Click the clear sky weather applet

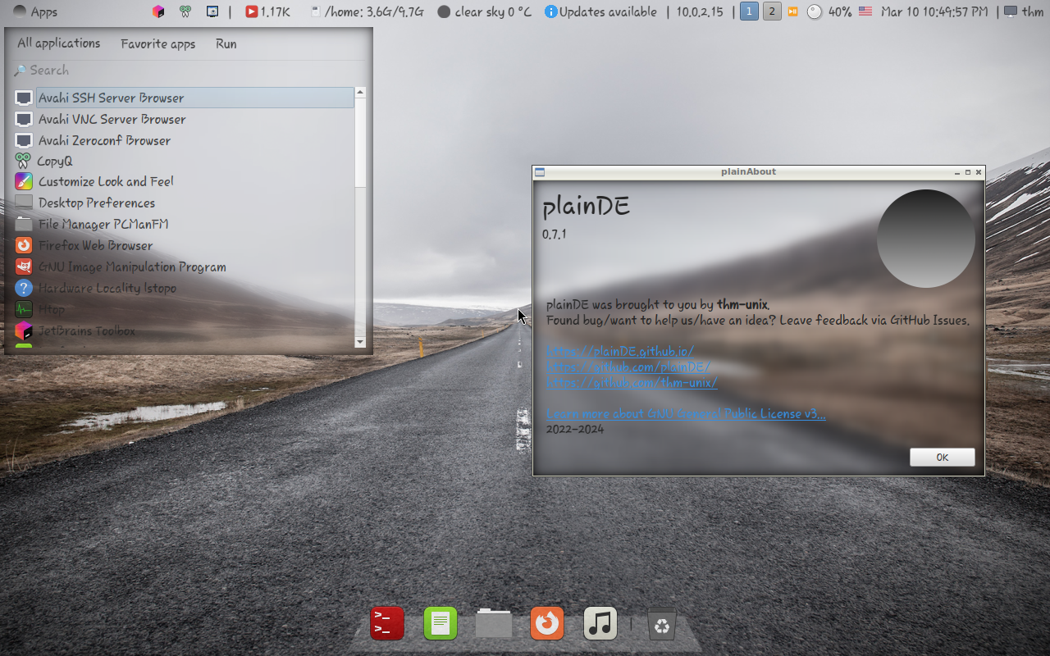point(484,12)
